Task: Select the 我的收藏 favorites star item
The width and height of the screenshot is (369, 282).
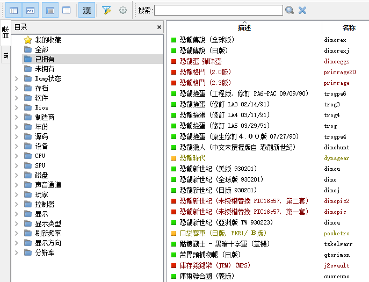Action: click(x=48, y=40)
